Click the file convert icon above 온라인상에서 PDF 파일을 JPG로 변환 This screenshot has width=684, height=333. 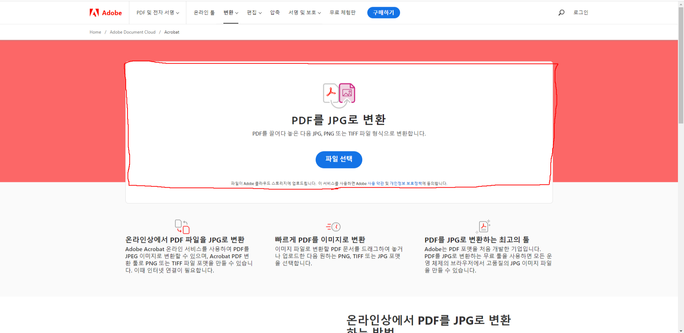[182, 226]
